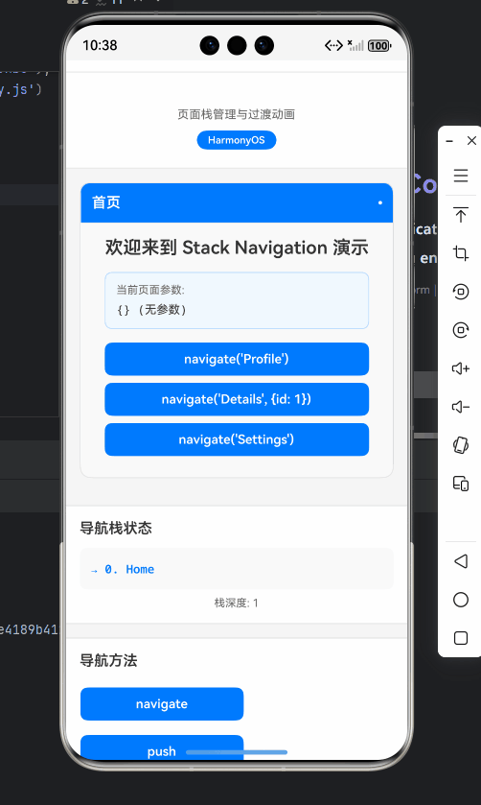
Task: Click the crop screenshot icon
Action: 461,252
